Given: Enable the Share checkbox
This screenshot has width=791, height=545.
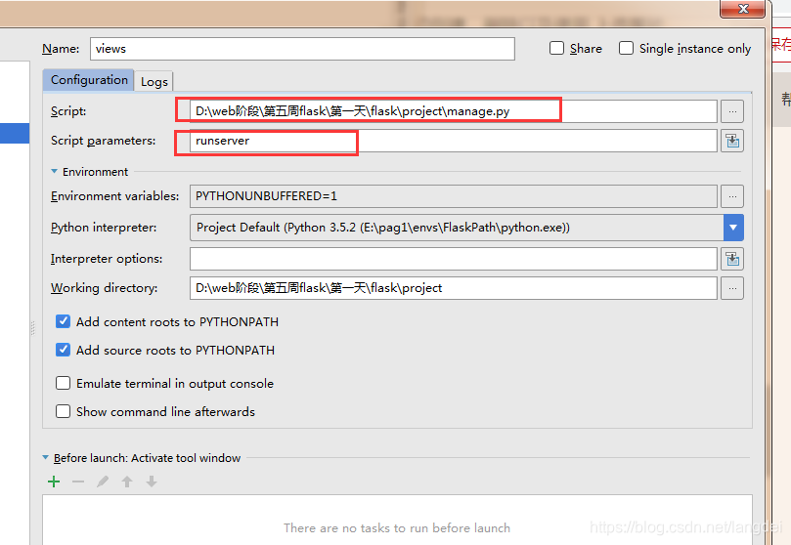Looking at the screenshot, I should click(x=557, y=49).
